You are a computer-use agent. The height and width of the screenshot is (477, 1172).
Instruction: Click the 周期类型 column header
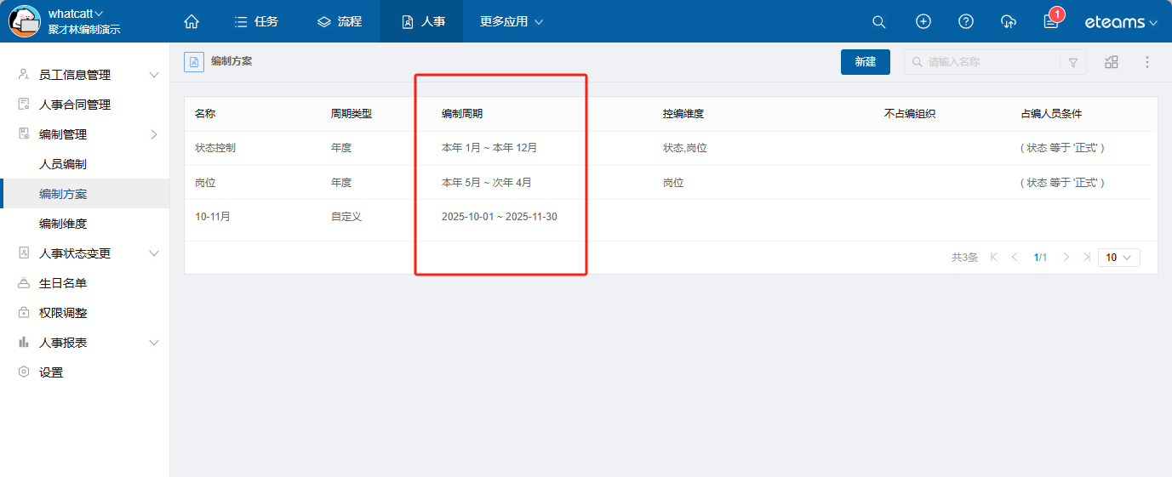(x=352, y=114)
